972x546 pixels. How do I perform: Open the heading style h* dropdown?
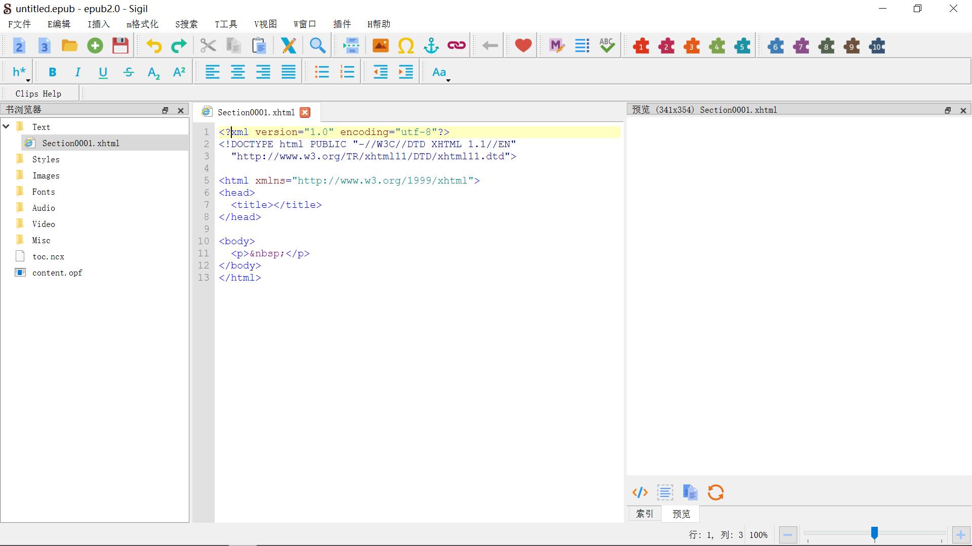coord(20,72)
